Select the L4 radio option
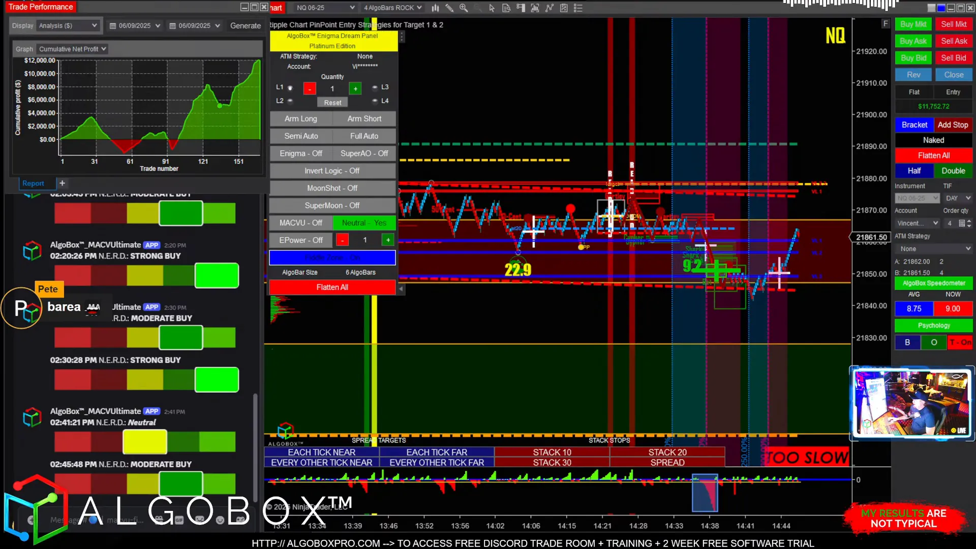The image size is (976, 549). pos(375,101)
